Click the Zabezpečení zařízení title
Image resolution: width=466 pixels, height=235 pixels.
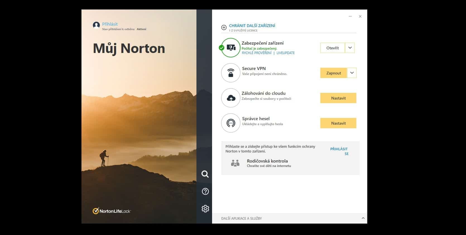[263, 43]
